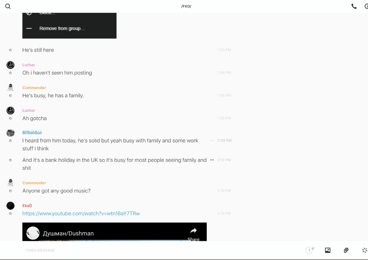Toggle the 1d timed message timer
This screenshot has width=368, height=260.
(310, 250)
